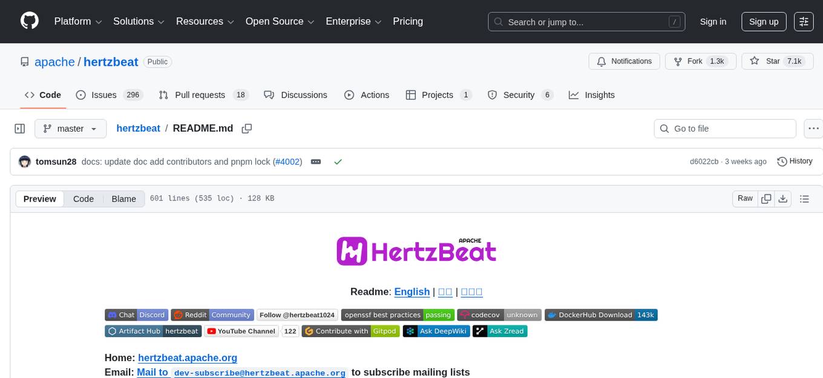Open the Discord Chat badge
823x378 pixels.
pos(136,315)
